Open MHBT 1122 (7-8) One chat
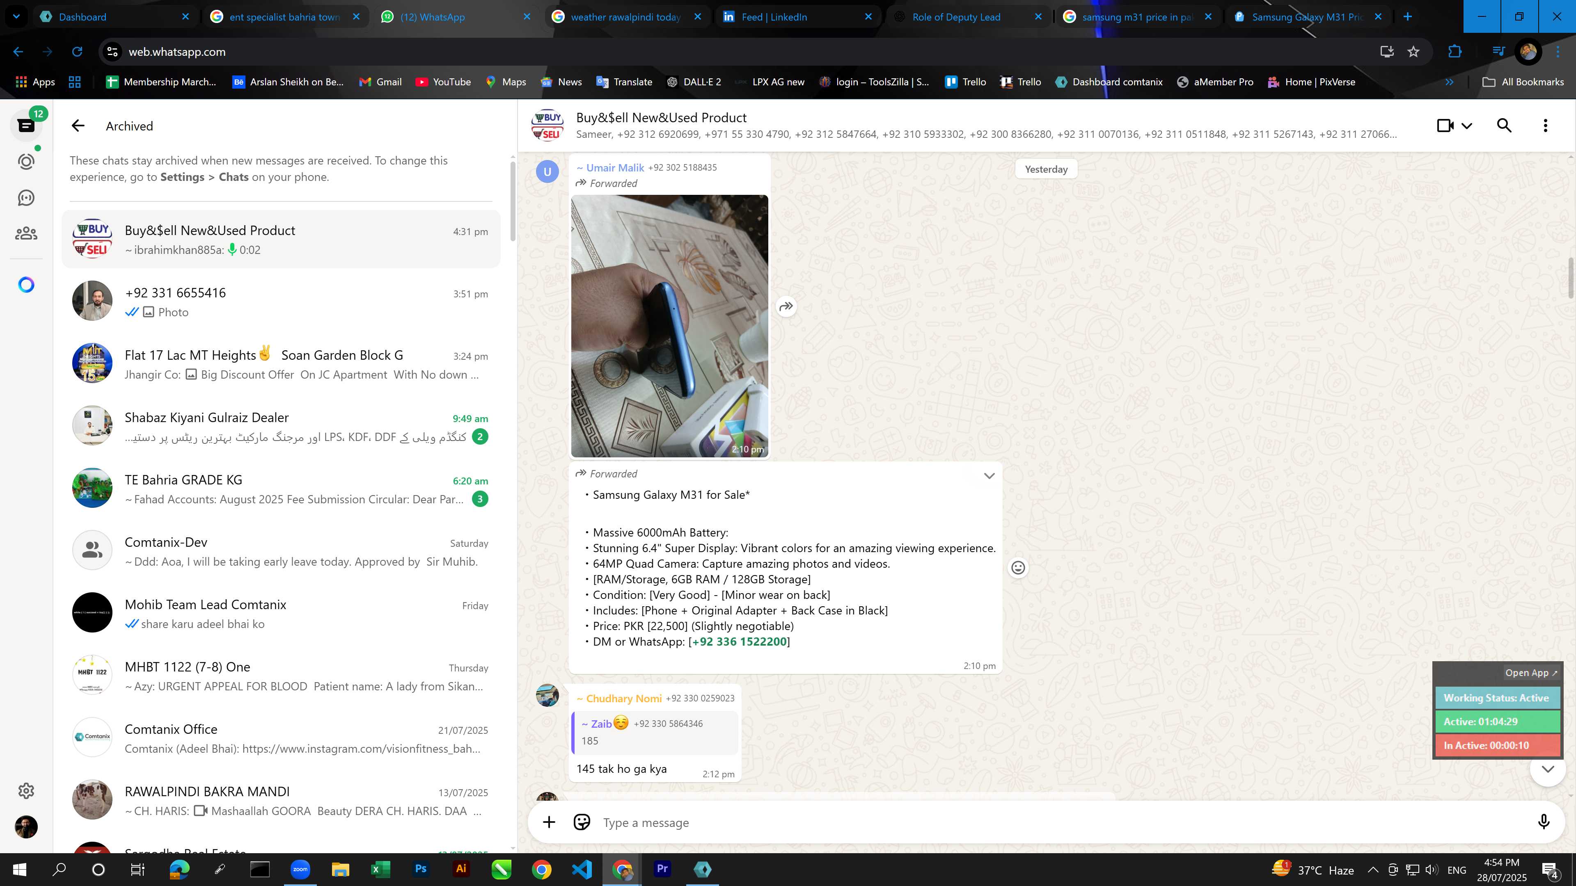 click(281, 676)
